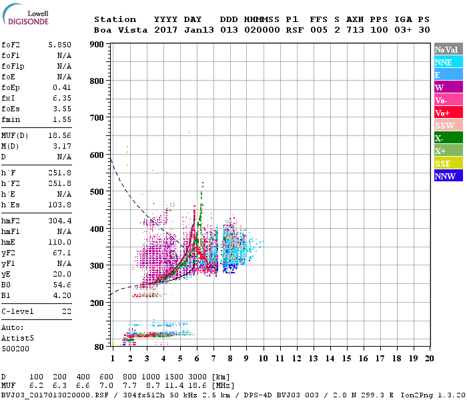Screen dimensions: 467x400
Task: Click the foF1 N/A value
Action: 64,55
